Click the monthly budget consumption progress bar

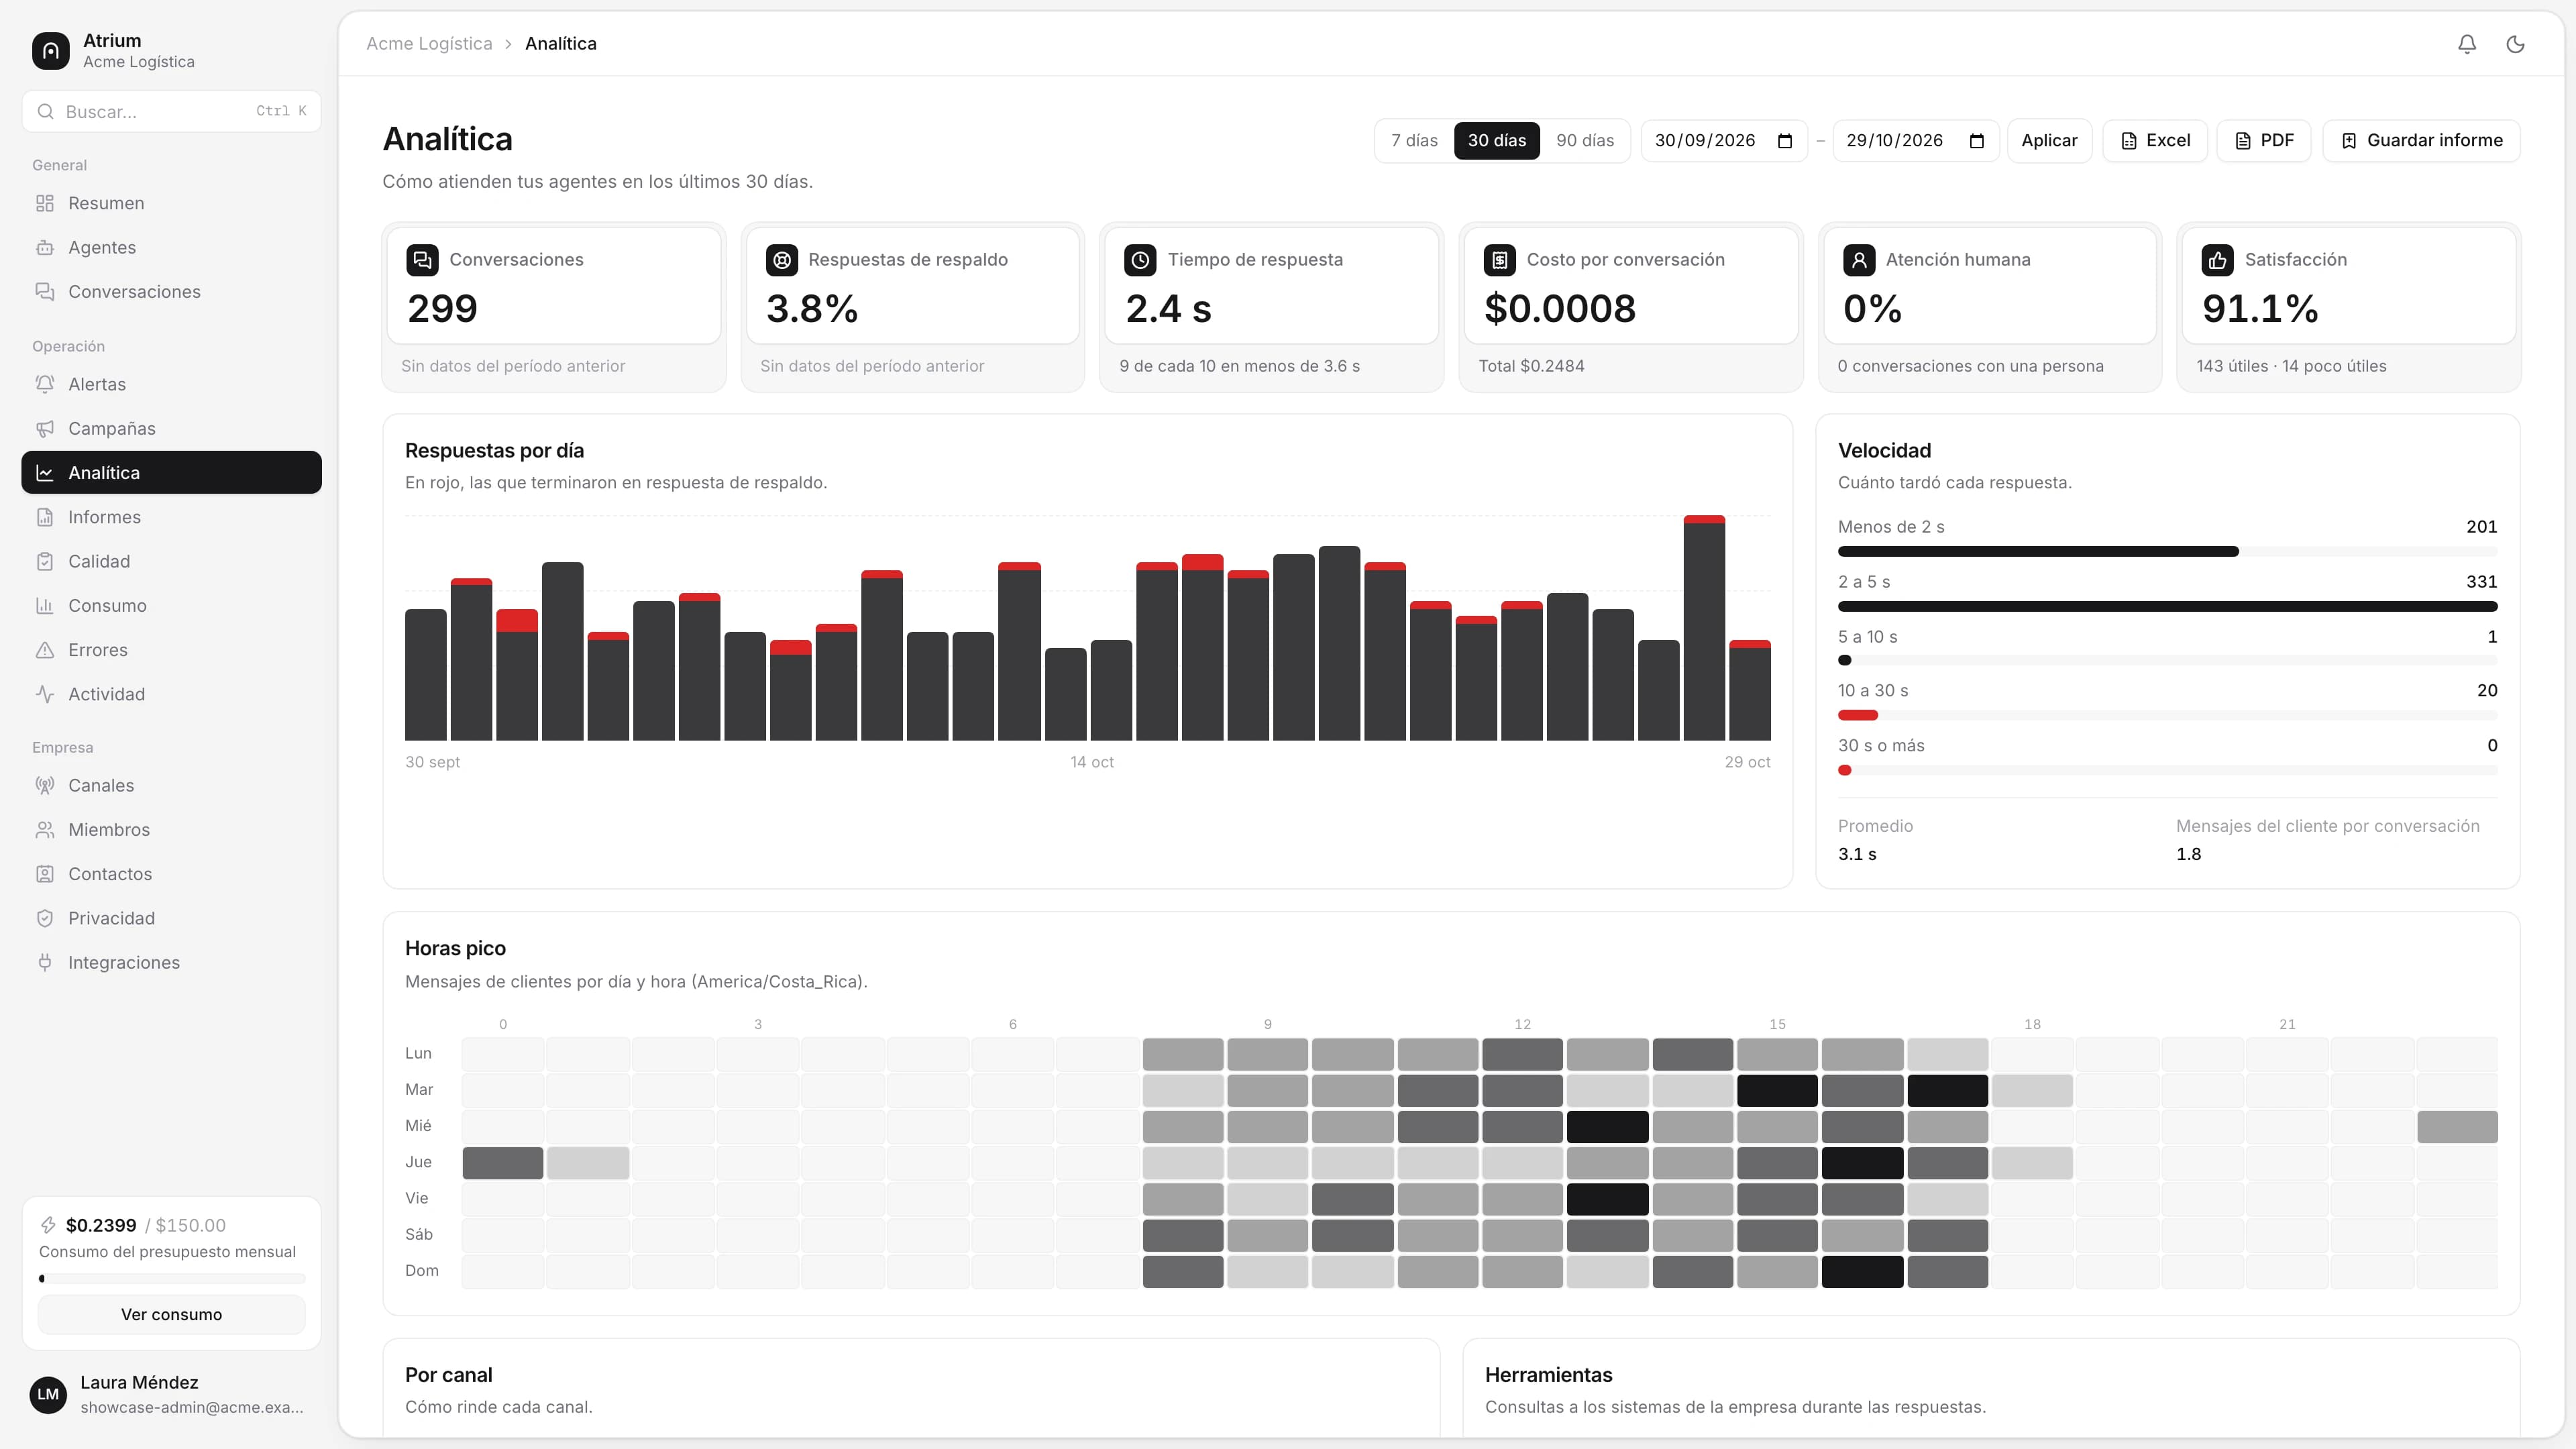(171, 1278)
